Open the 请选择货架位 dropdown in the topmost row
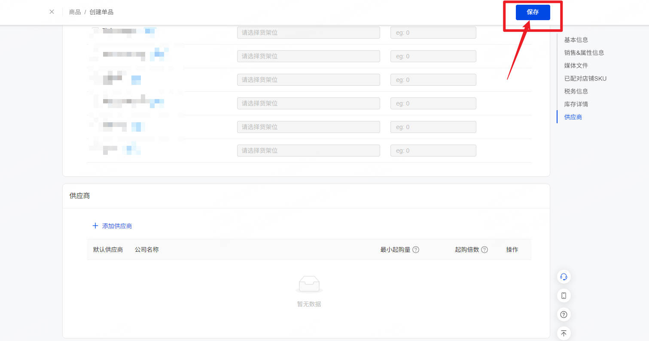The height and width of the screenshot is (341, 649). point(308,33)
